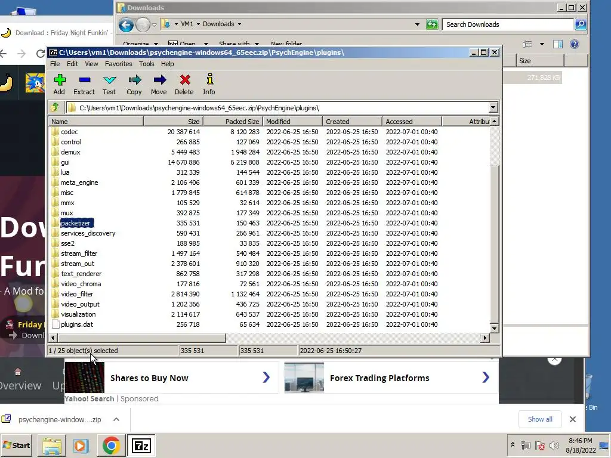This screenshot has height=458, width=611.
Task: Select the video_filter folder
Action: click(x=77, y=293)
